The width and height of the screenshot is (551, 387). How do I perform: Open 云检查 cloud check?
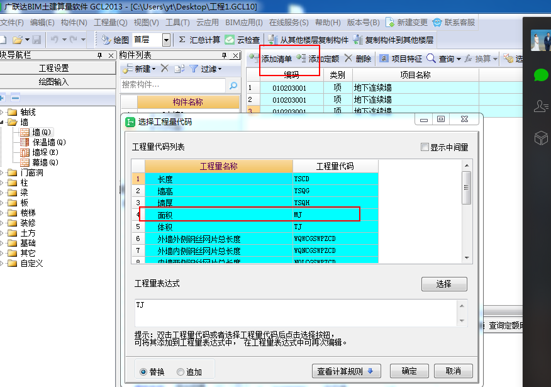click(x=242, y=40)
